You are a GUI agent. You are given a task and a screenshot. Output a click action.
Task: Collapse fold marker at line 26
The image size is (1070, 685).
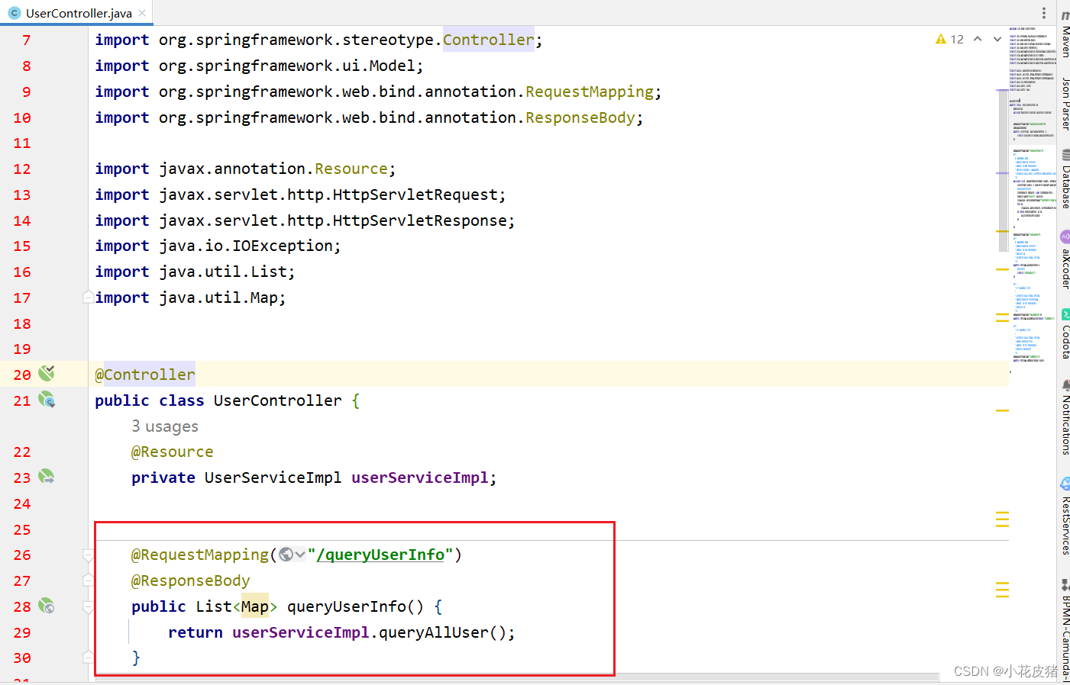point(89,555)
